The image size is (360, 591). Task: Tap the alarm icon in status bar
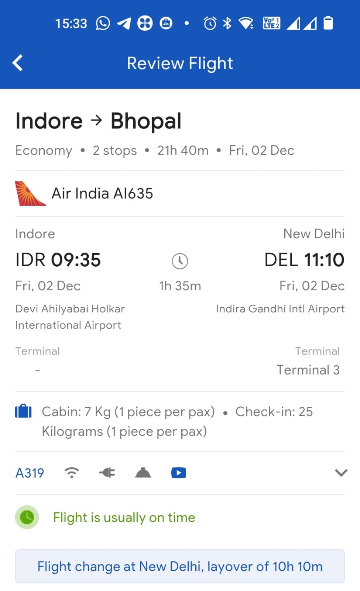[x=210, y=23]
